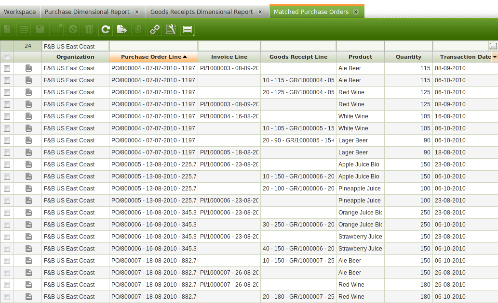This screenshot has width=498, height=303.
Task: Switch to Purchase Dimensional Report tab
Action: point(87,12)
